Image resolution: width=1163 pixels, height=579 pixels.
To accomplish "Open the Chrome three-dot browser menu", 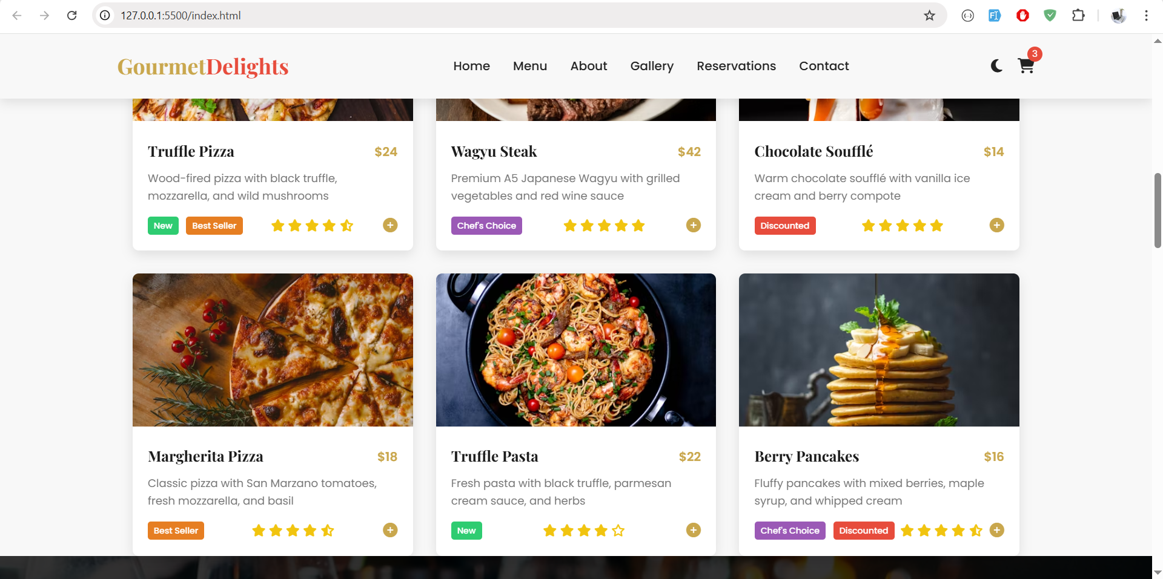I will pos(1146,16).
